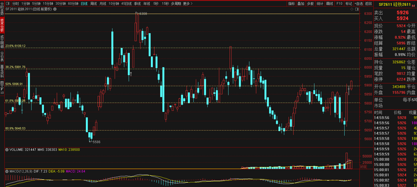Click the 5586 low price marker
This screenshot has width=417, height=187.
click(x=96, y=142)
